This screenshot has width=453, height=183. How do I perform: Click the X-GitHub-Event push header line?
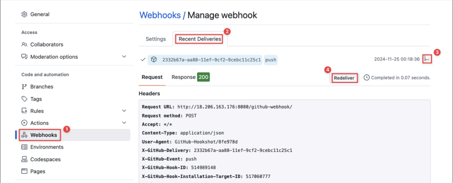coord(169,159)
